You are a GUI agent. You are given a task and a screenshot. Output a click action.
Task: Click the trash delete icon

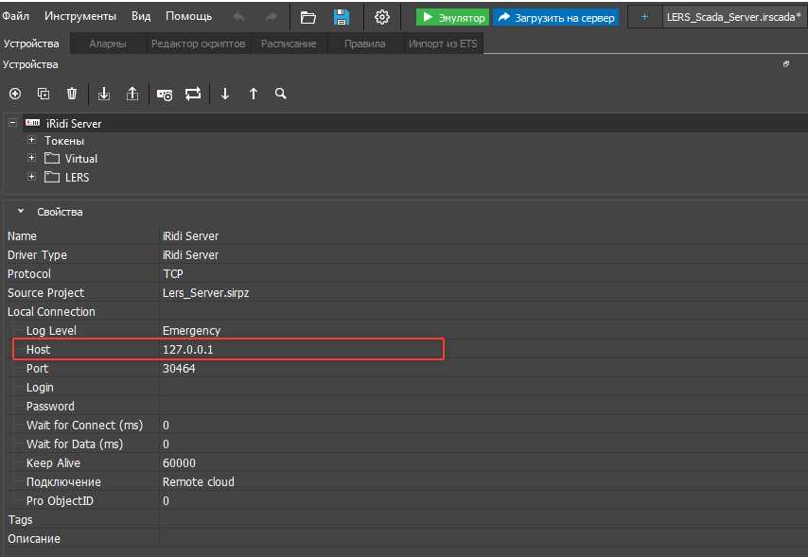(x=72, y=94)
